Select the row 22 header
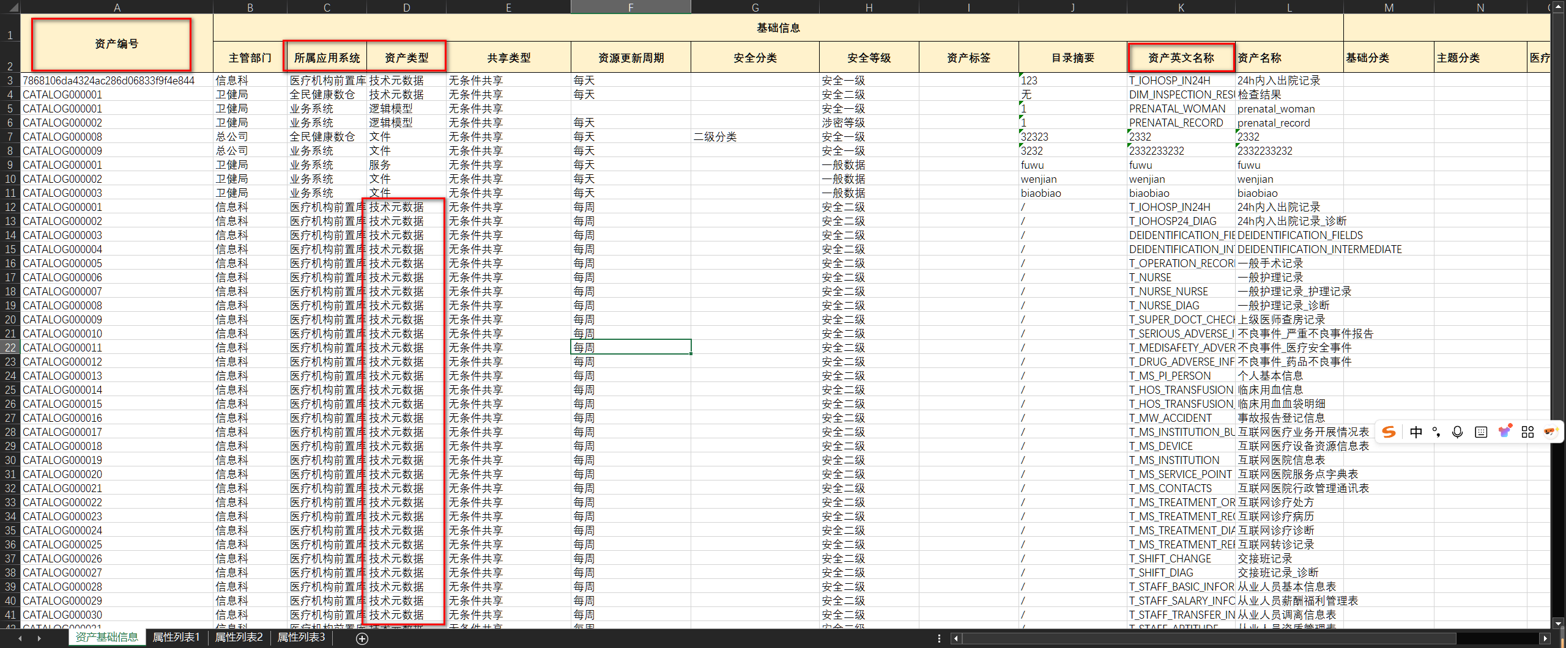The width and height of the screenshot is (1566, 648). coord(10,347)
